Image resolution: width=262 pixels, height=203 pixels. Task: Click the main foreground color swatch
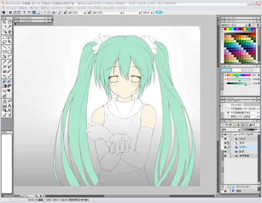click(226, 70)
